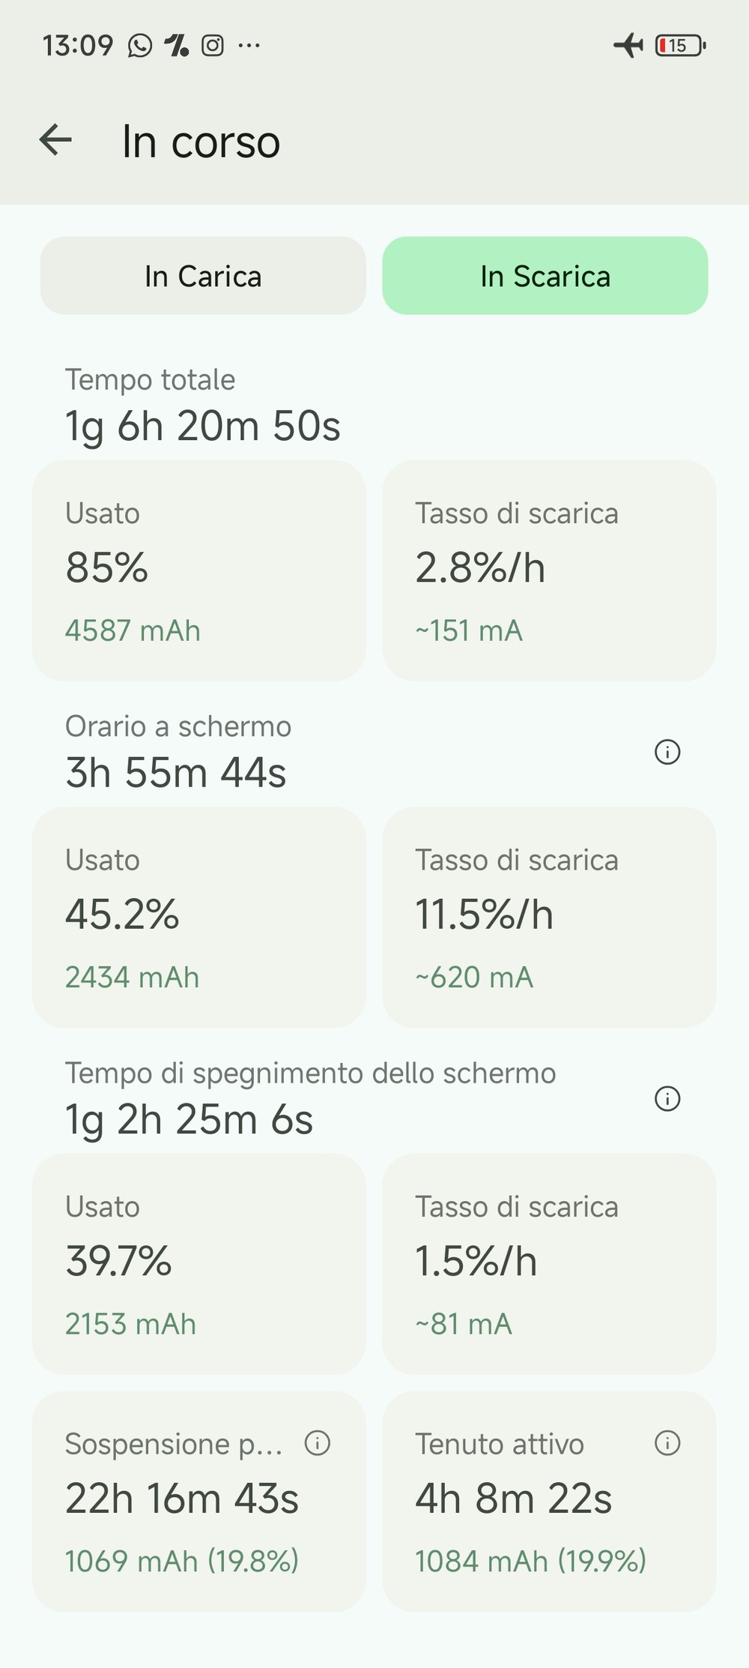
Task: Show info about Tenuto attivo
Action: tap(667, 1442)
